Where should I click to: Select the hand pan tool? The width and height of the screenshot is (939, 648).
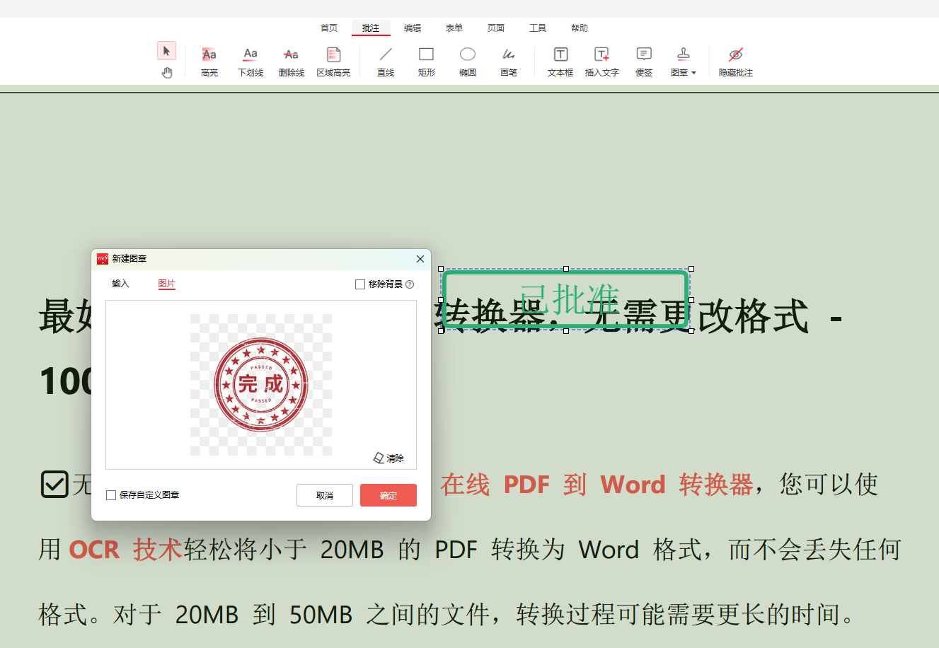click(167, 72)
